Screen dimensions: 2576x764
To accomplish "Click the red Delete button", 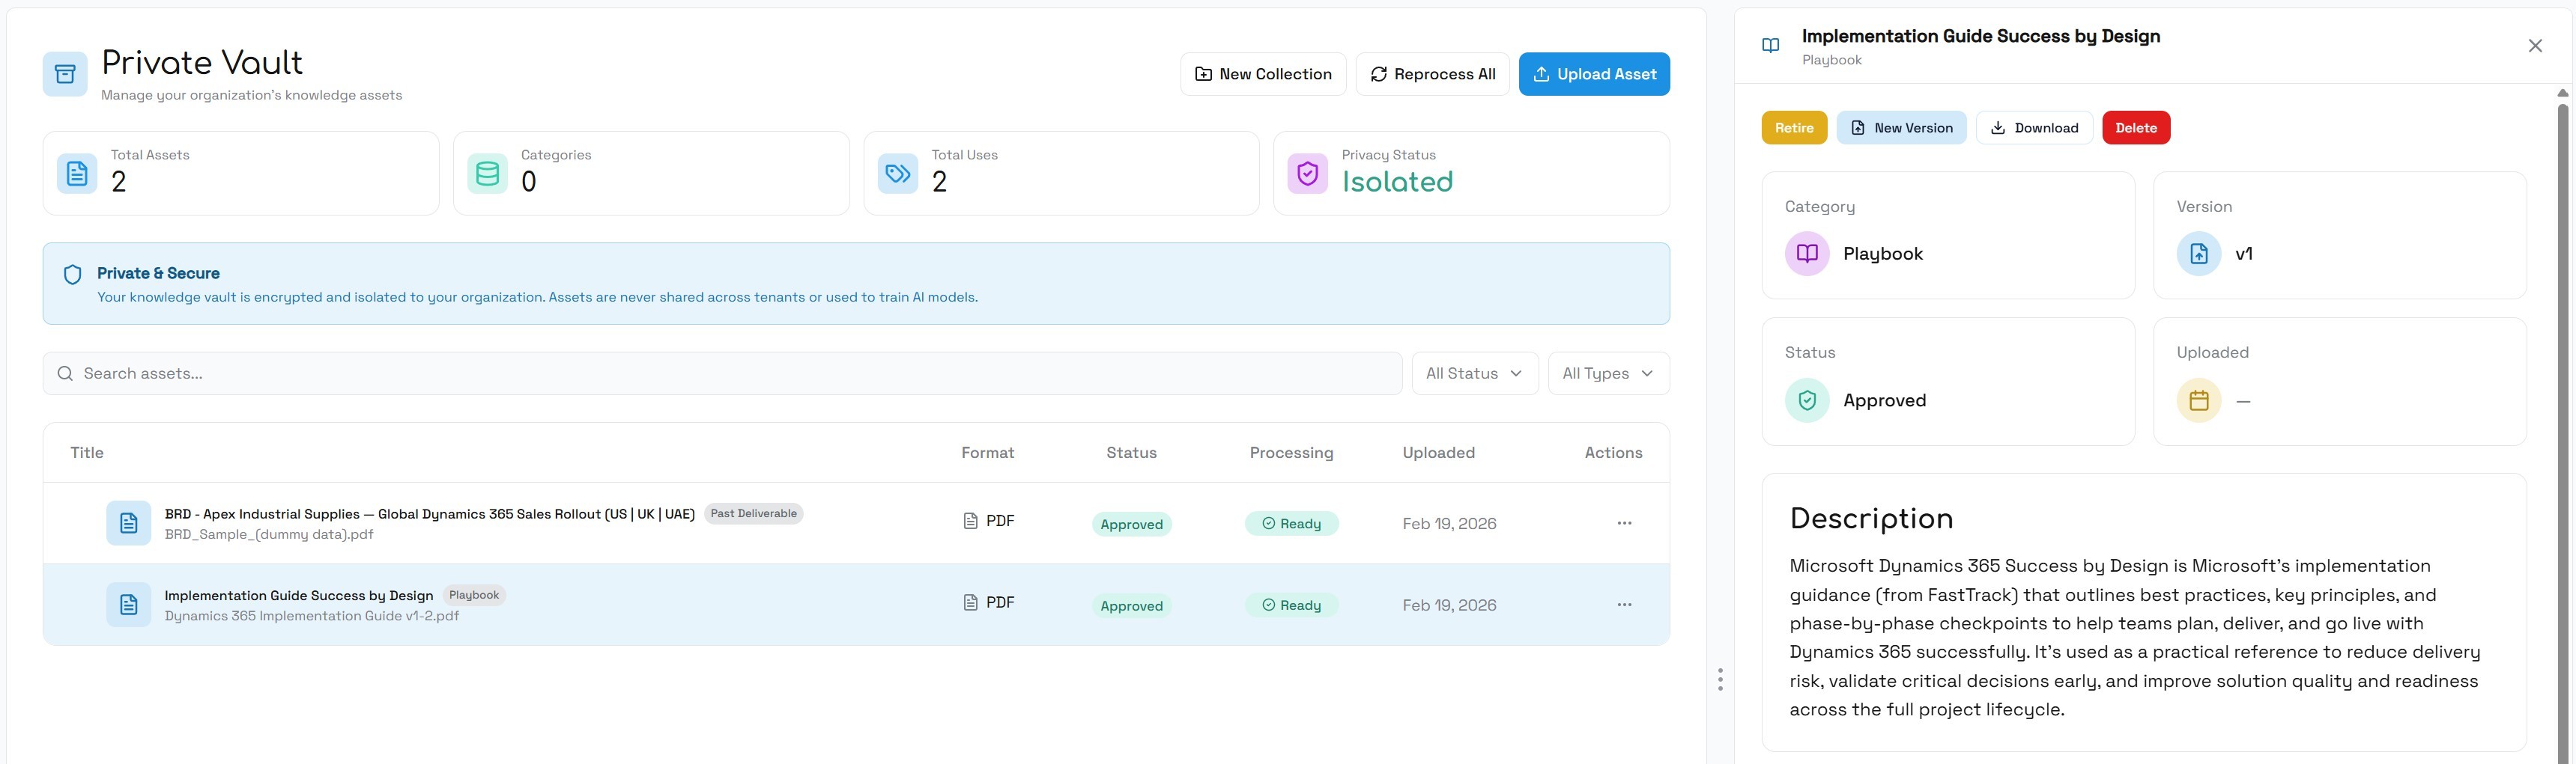I will coord(2136,128).
